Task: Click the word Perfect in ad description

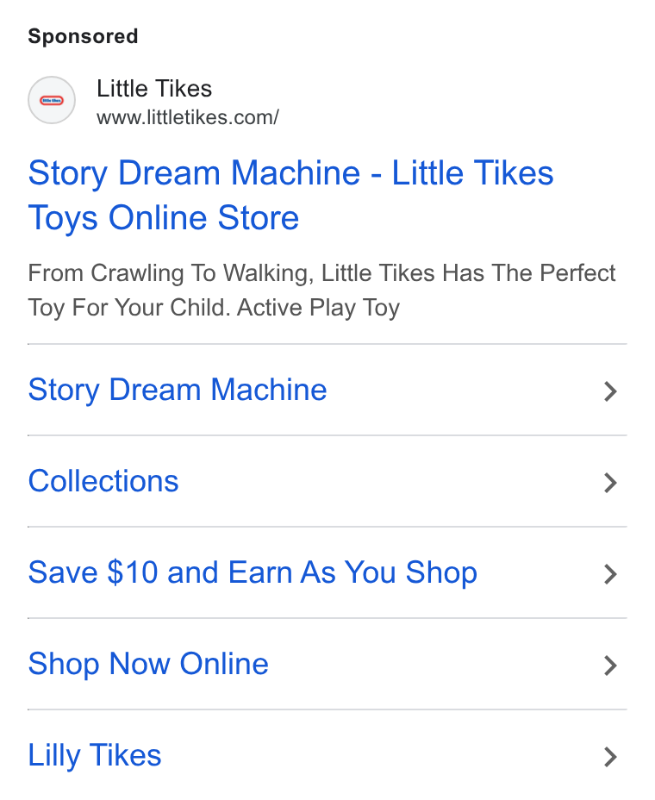Action: [x=577, y=273]
